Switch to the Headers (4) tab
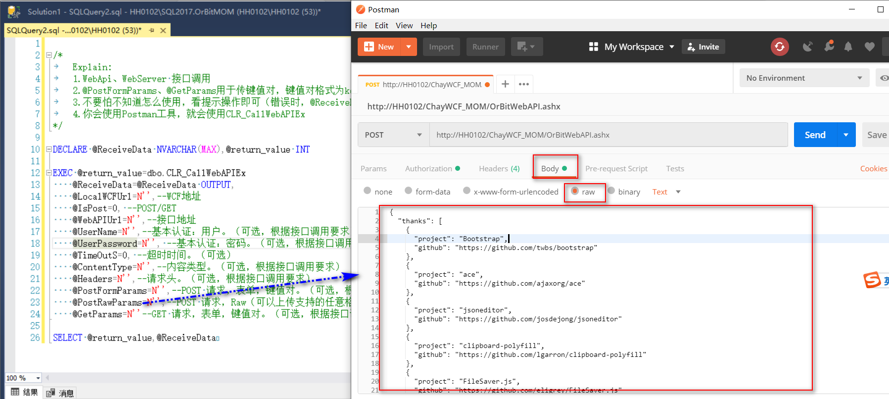The width and height of the screenshot is (889, 399). click(499, 168)
